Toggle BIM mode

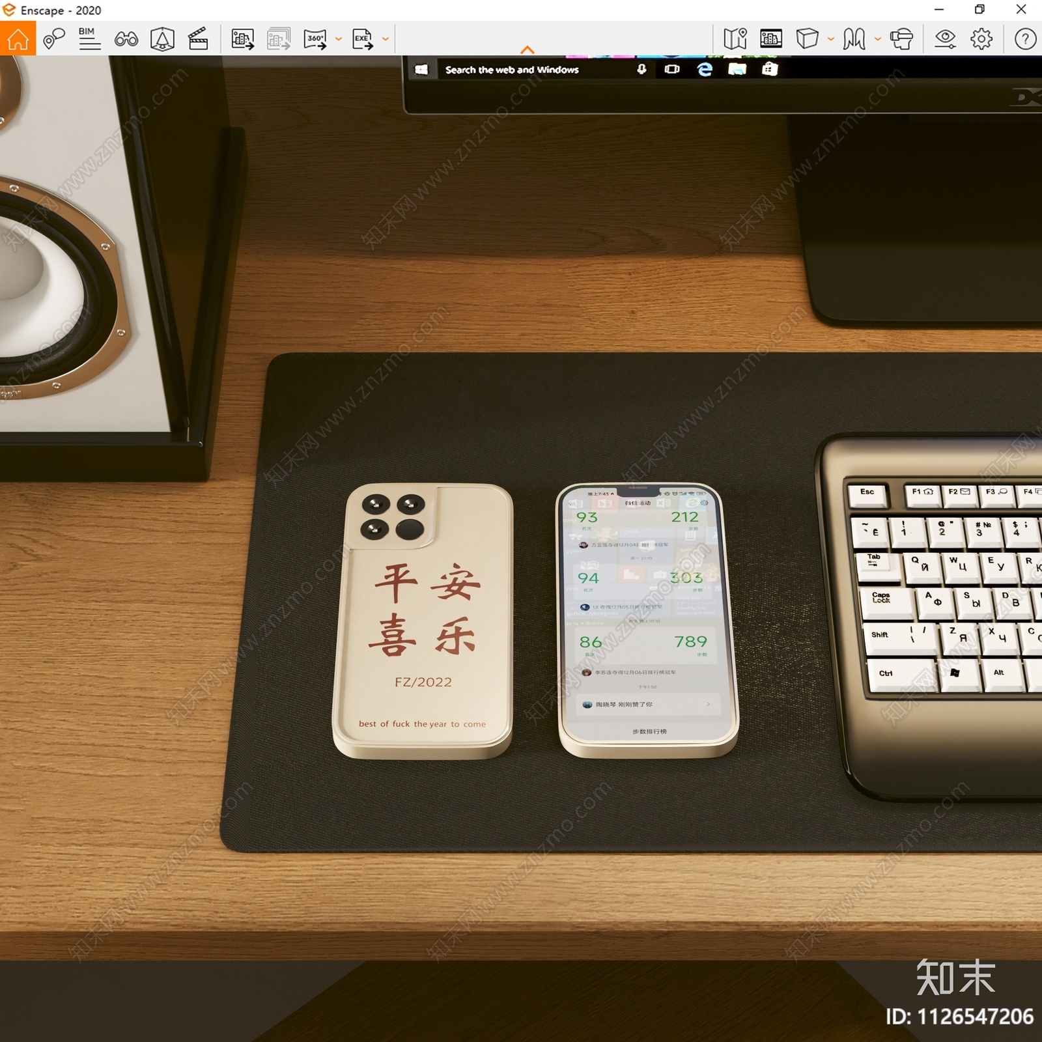point(89,39)
